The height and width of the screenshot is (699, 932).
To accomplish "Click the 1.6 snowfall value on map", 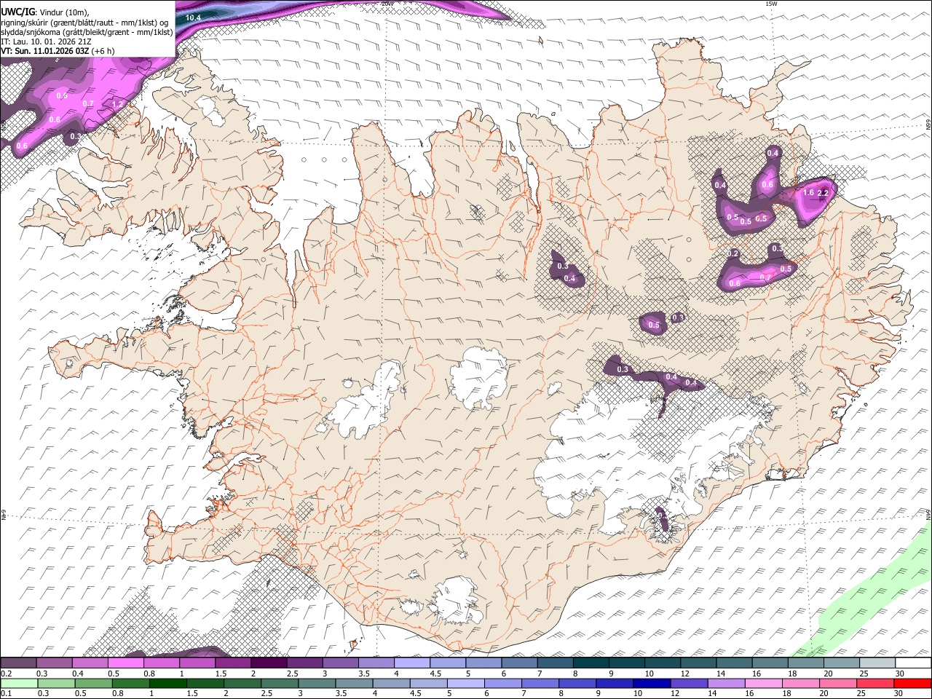I will pos(808,193).
